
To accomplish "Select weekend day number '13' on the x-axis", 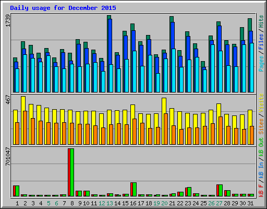I will click(x=110, y=203).
